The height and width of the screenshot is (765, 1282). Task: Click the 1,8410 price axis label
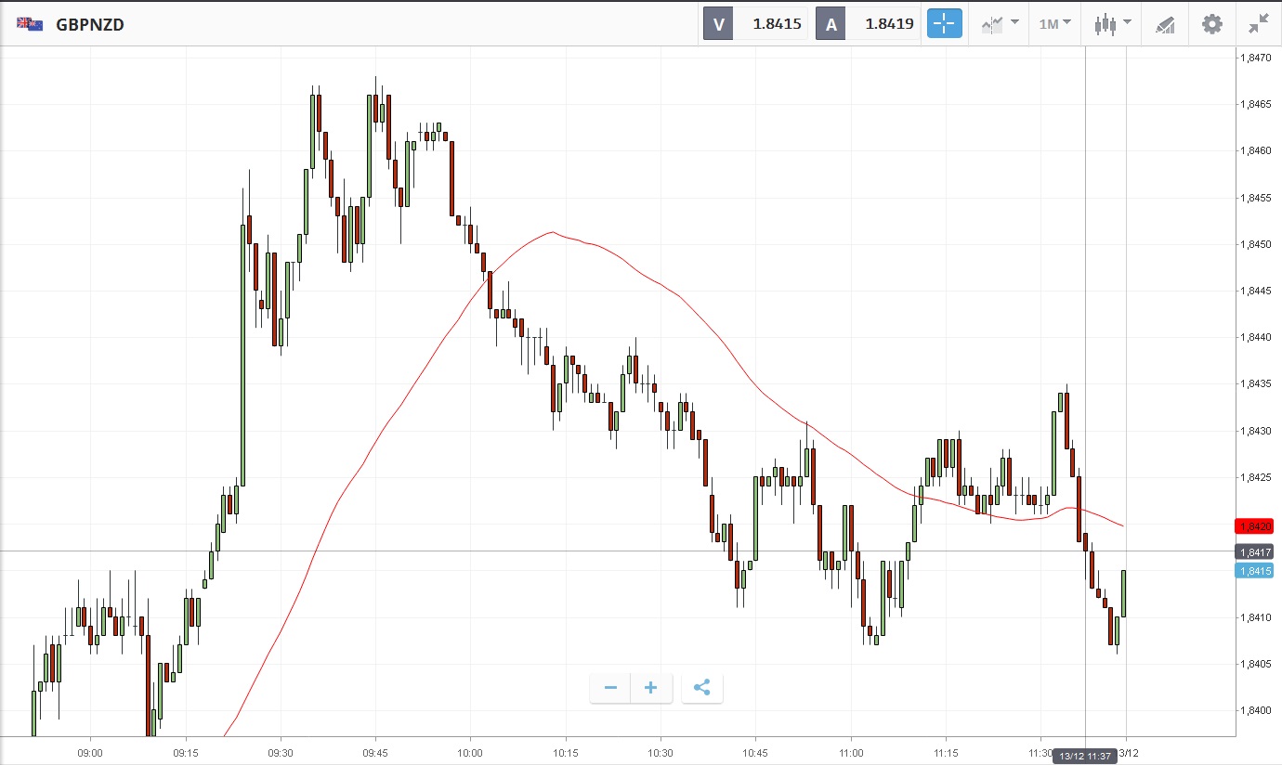(1255, 617)
